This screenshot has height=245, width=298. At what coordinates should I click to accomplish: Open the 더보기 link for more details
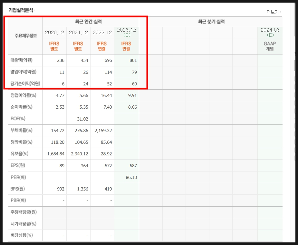tap(274, 12)
